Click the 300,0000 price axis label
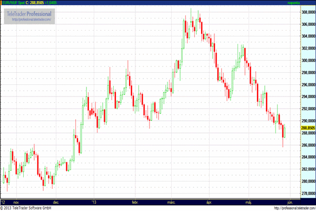This screenshot has height=211, width=316. (307, 60)
